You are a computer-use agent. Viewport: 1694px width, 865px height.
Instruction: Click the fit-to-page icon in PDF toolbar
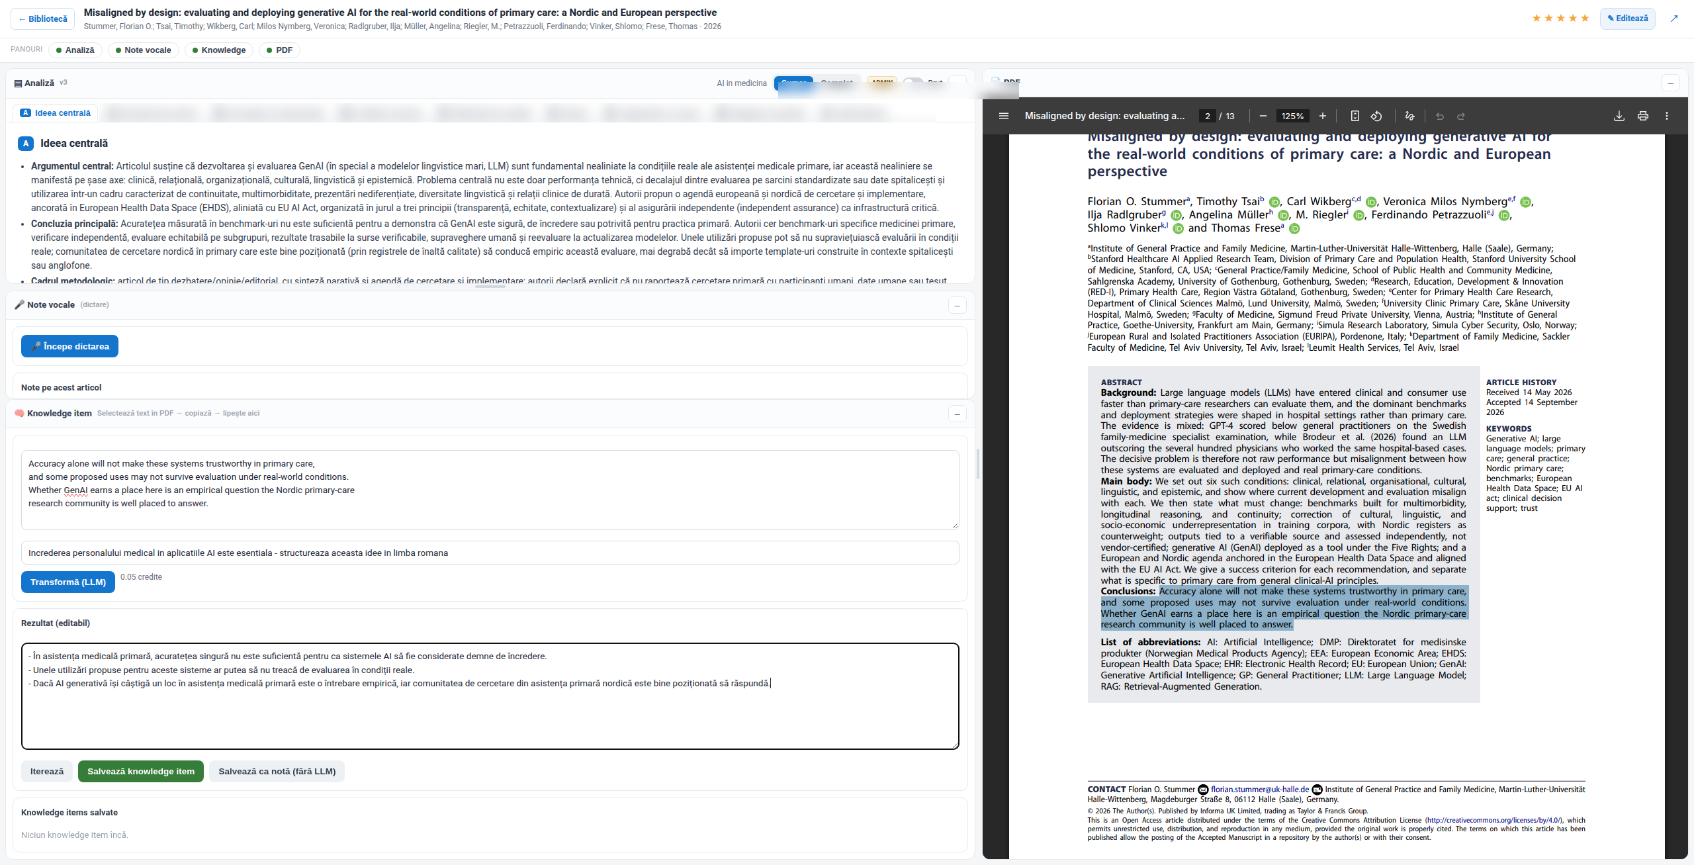click(x=1355, y=116)
